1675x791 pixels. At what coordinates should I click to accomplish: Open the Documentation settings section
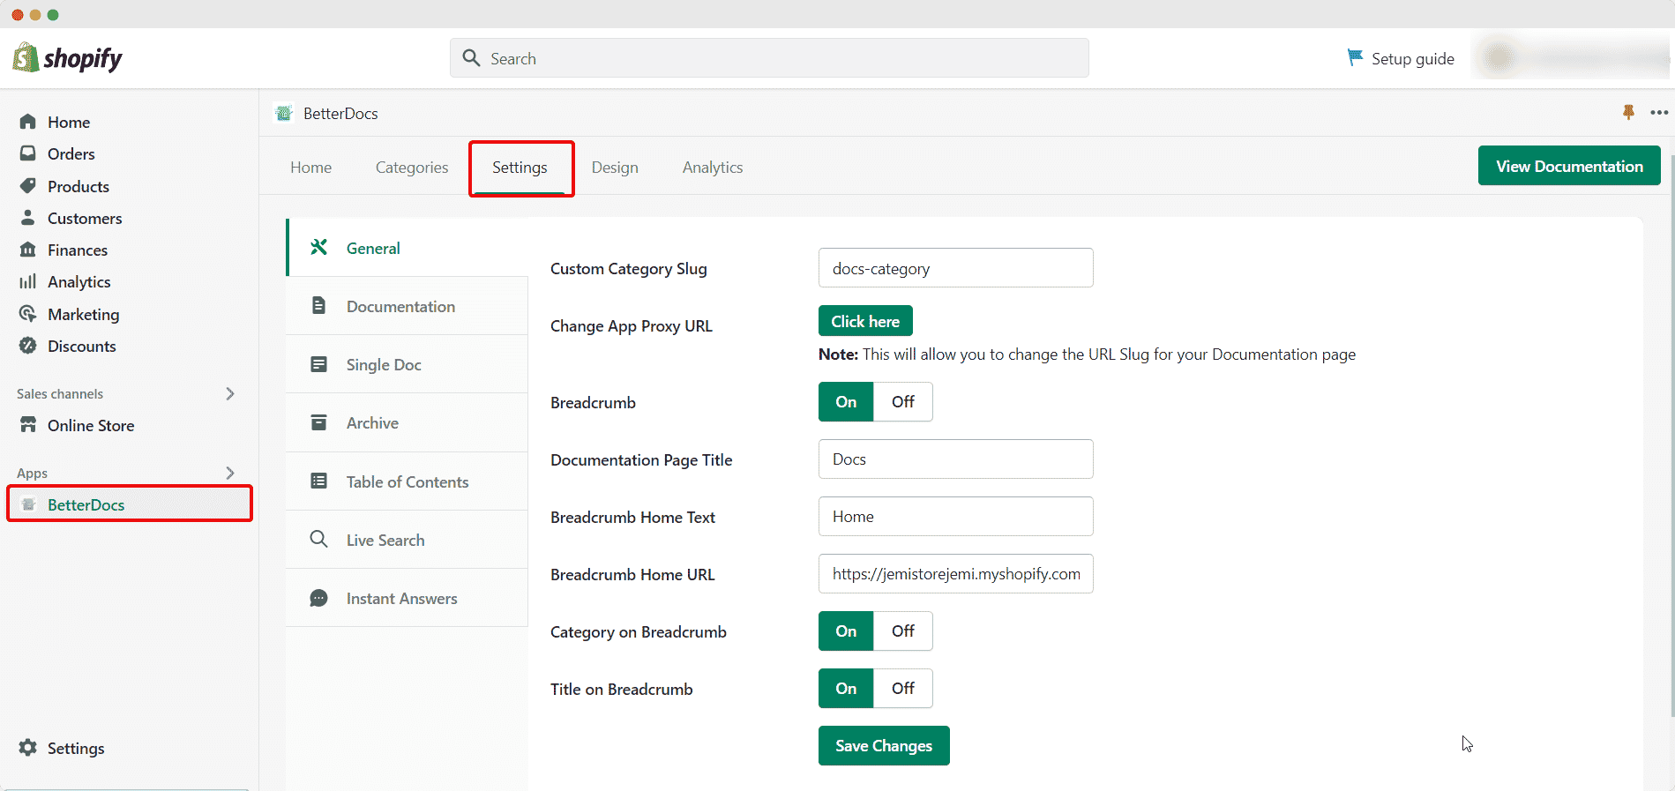pyautogui.click(x=408, y=306)
